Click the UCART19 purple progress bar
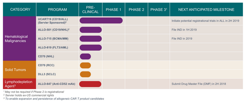 [101, 21]
